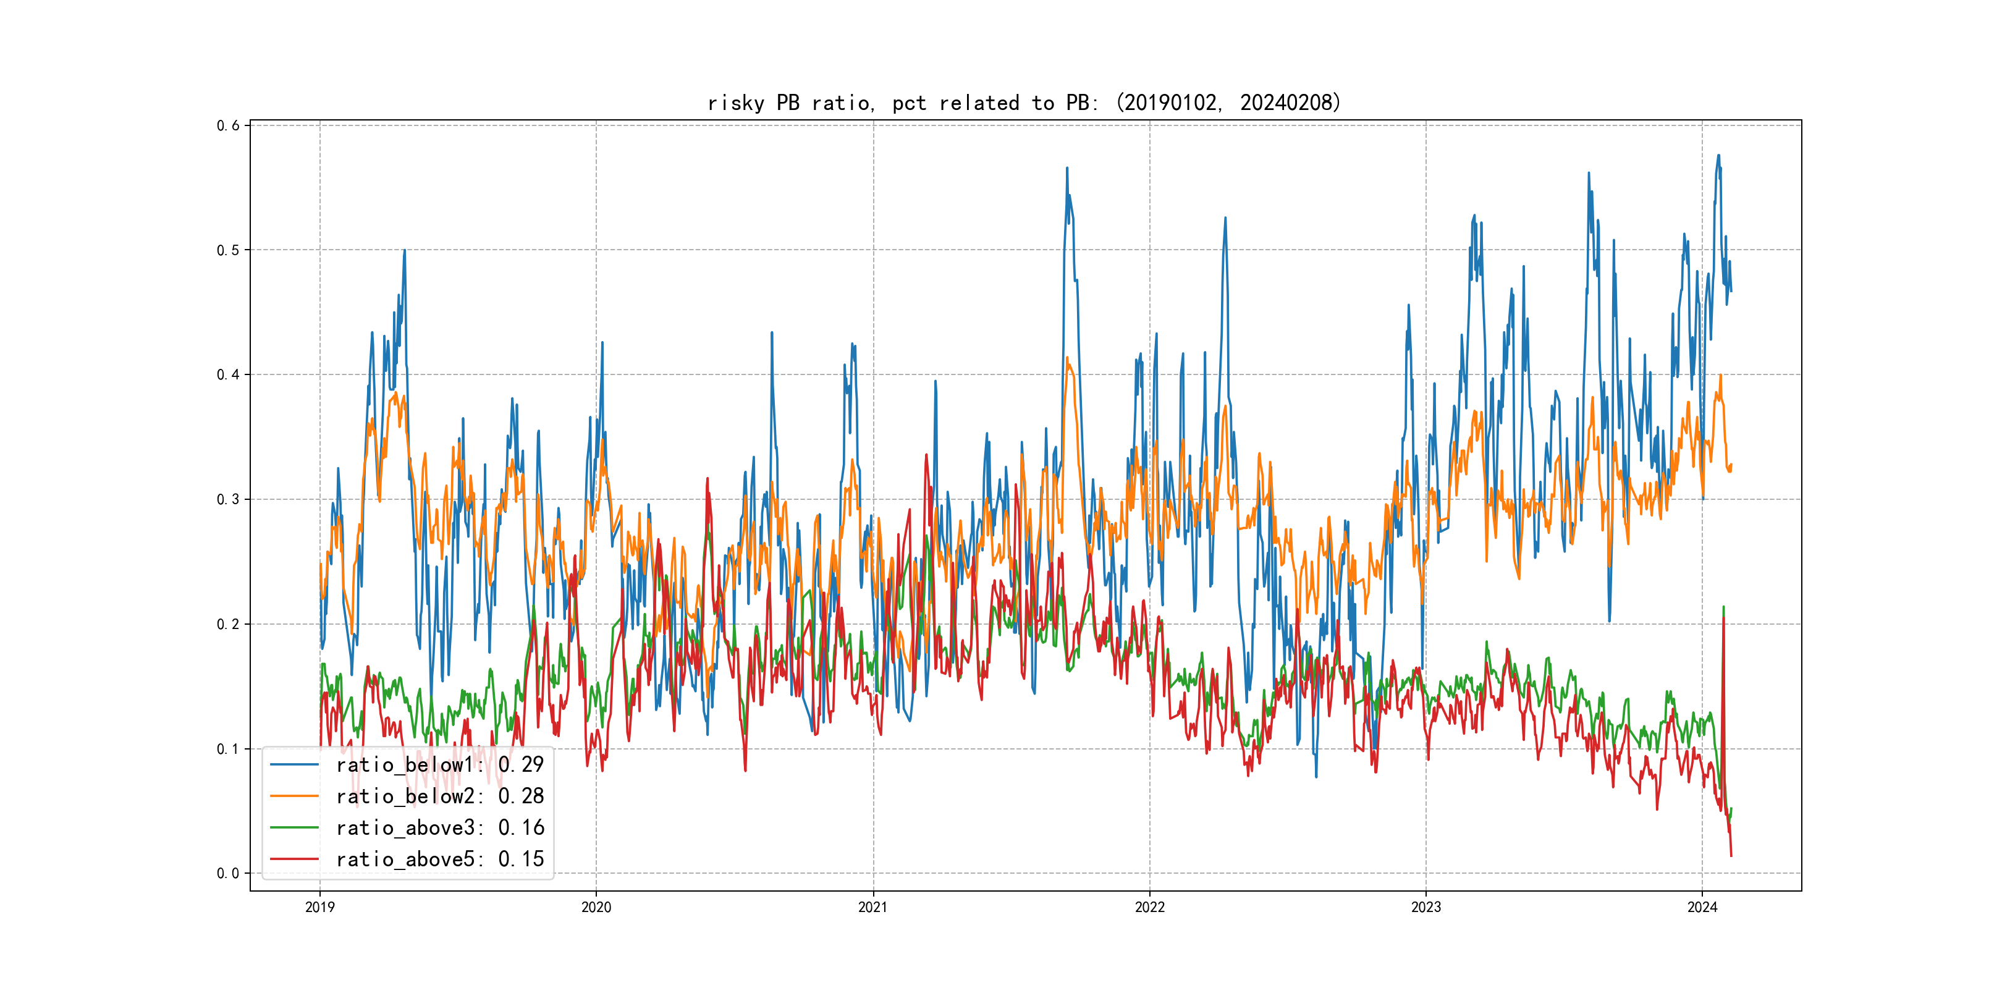Viewport: 2002px width, 1001px height.
Task: Click the blue legend line swatch
Action: [x=294, y=765]
